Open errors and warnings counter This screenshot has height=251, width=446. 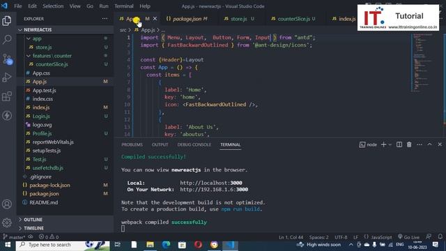click(x=49, y=237)
